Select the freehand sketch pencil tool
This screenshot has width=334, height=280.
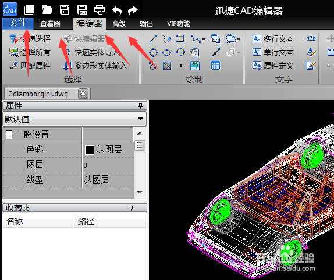pyautogui.click(x=166, y=39)
